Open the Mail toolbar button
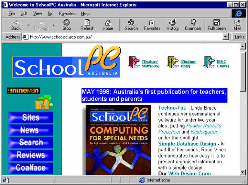 pyautogui.click(x=237, y=25)
